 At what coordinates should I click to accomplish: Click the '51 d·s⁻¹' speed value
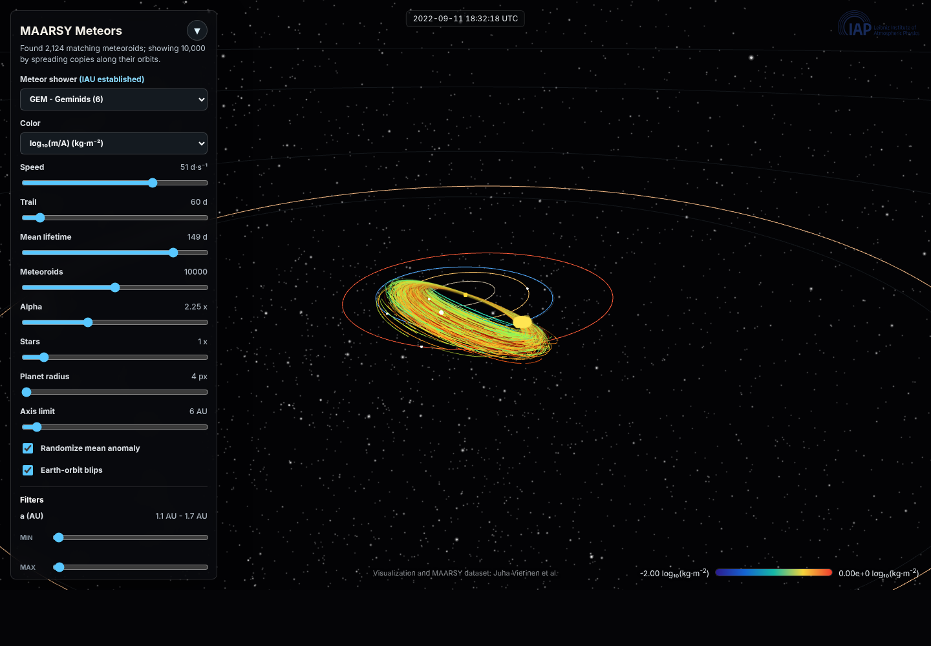pyautogui.click(x=194, y=167)
